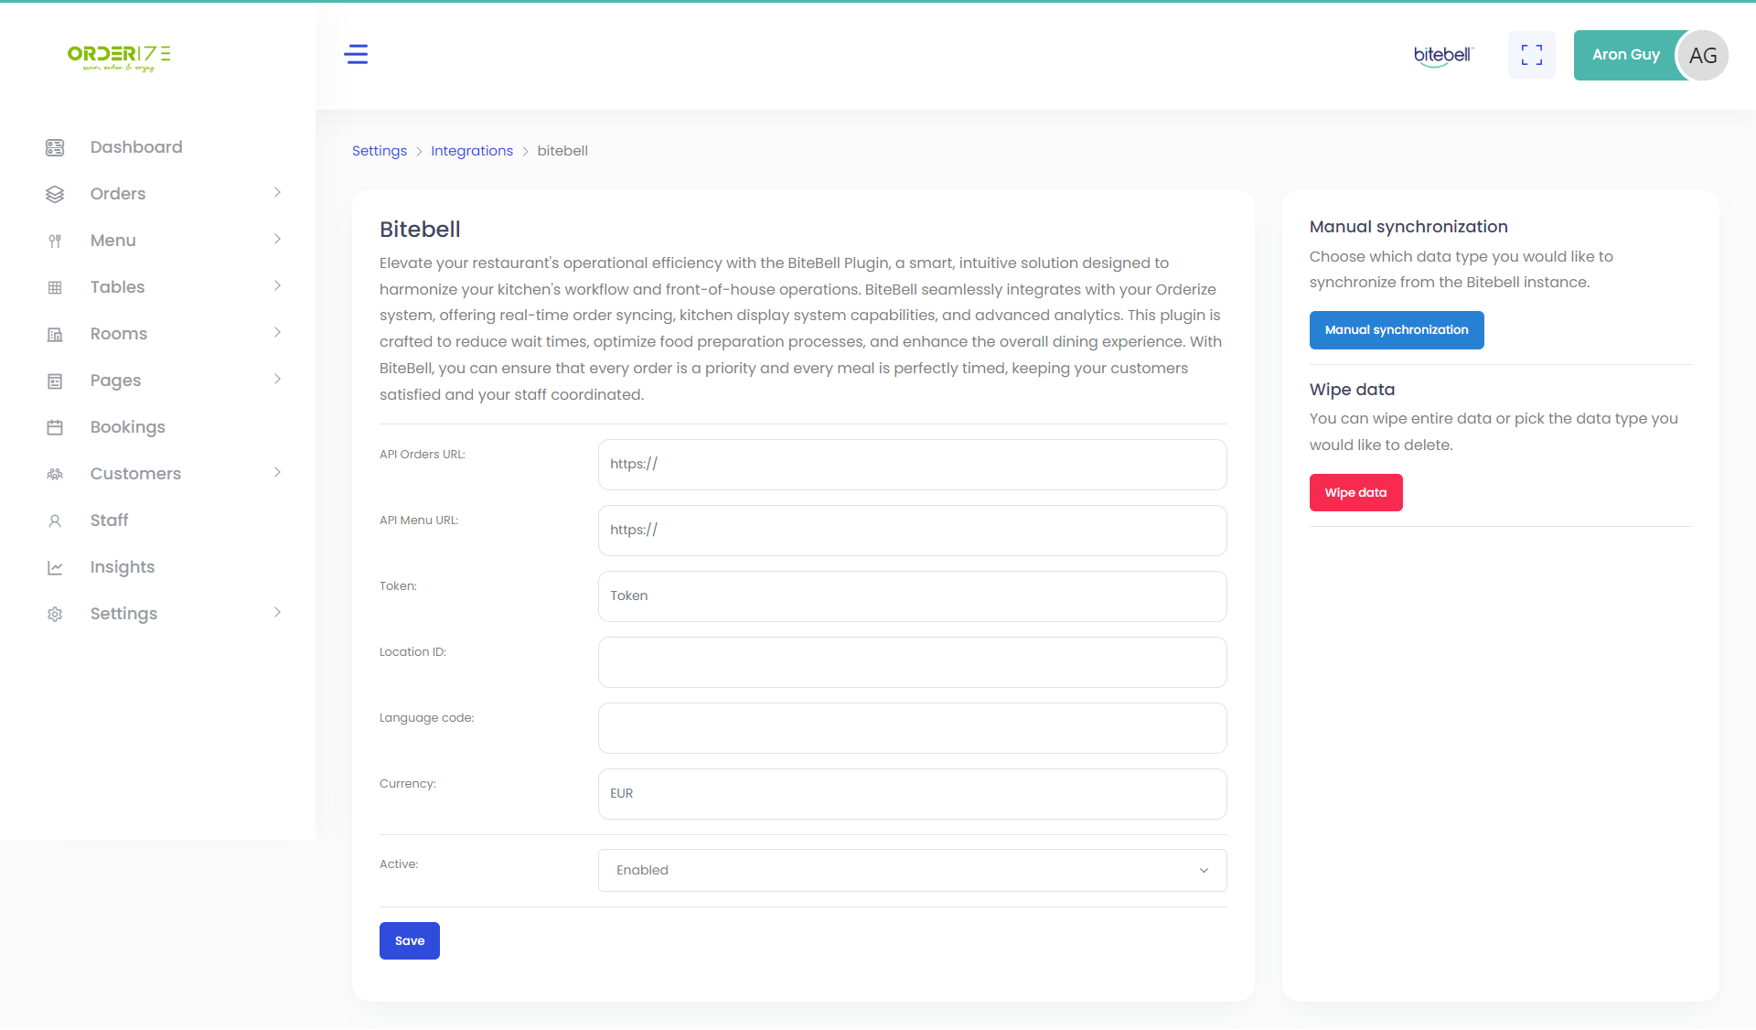Toggle the hamburger menu icon
Image resolution: width=1756 pixels, height=1030 pixels.
click(356, 55)
